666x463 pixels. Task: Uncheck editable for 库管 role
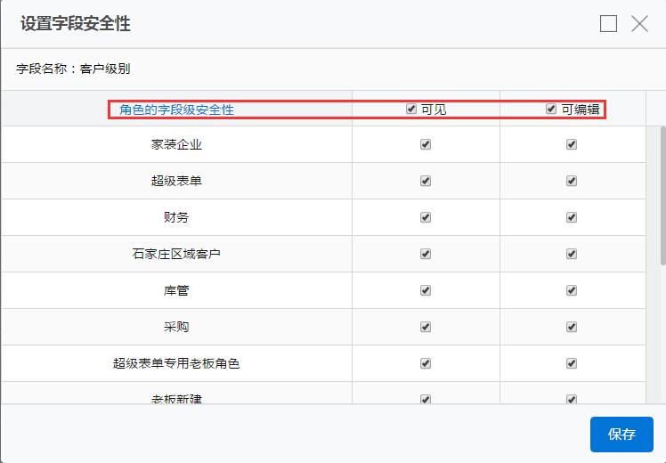tap(572, 290)
